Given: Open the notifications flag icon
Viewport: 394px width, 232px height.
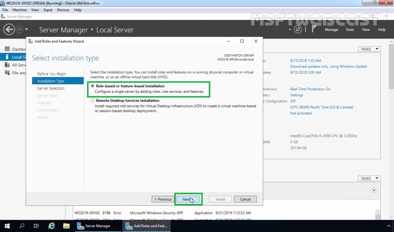Looking at the screenshot, I should tap(314, 29).
